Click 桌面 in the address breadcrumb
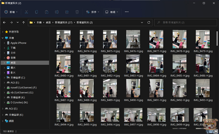Screen dimensions: 219x134 pyautogui.click(x=48, y=22)
